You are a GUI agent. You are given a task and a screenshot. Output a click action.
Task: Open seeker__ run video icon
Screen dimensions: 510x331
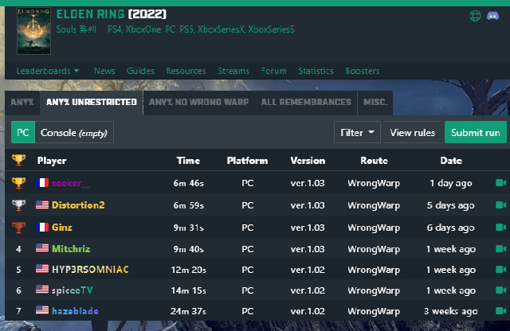click(x=500, y=183)
